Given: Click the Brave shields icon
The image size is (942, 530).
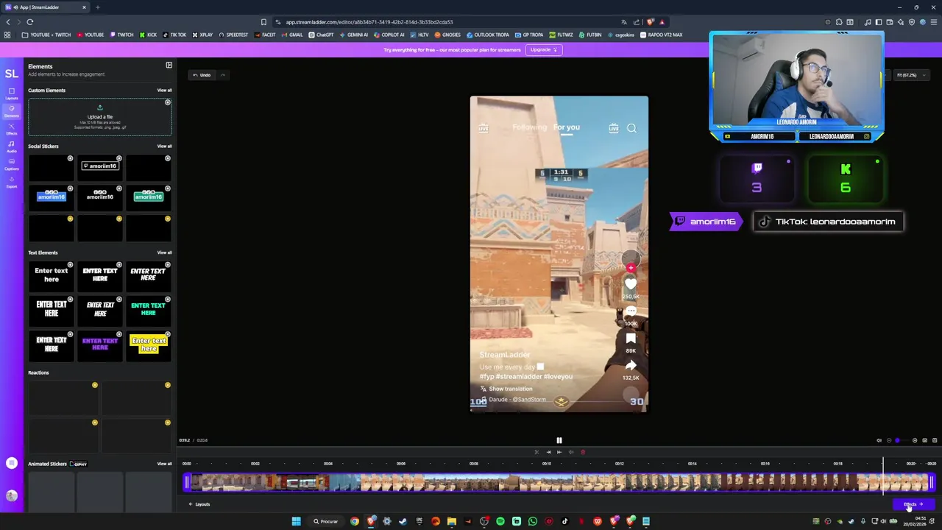Looking at the screenshot, I should (649, 22).
